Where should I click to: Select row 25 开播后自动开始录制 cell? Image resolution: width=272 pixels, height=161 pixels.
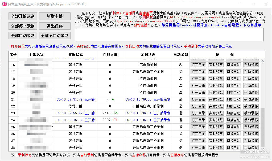coord(148,127)
